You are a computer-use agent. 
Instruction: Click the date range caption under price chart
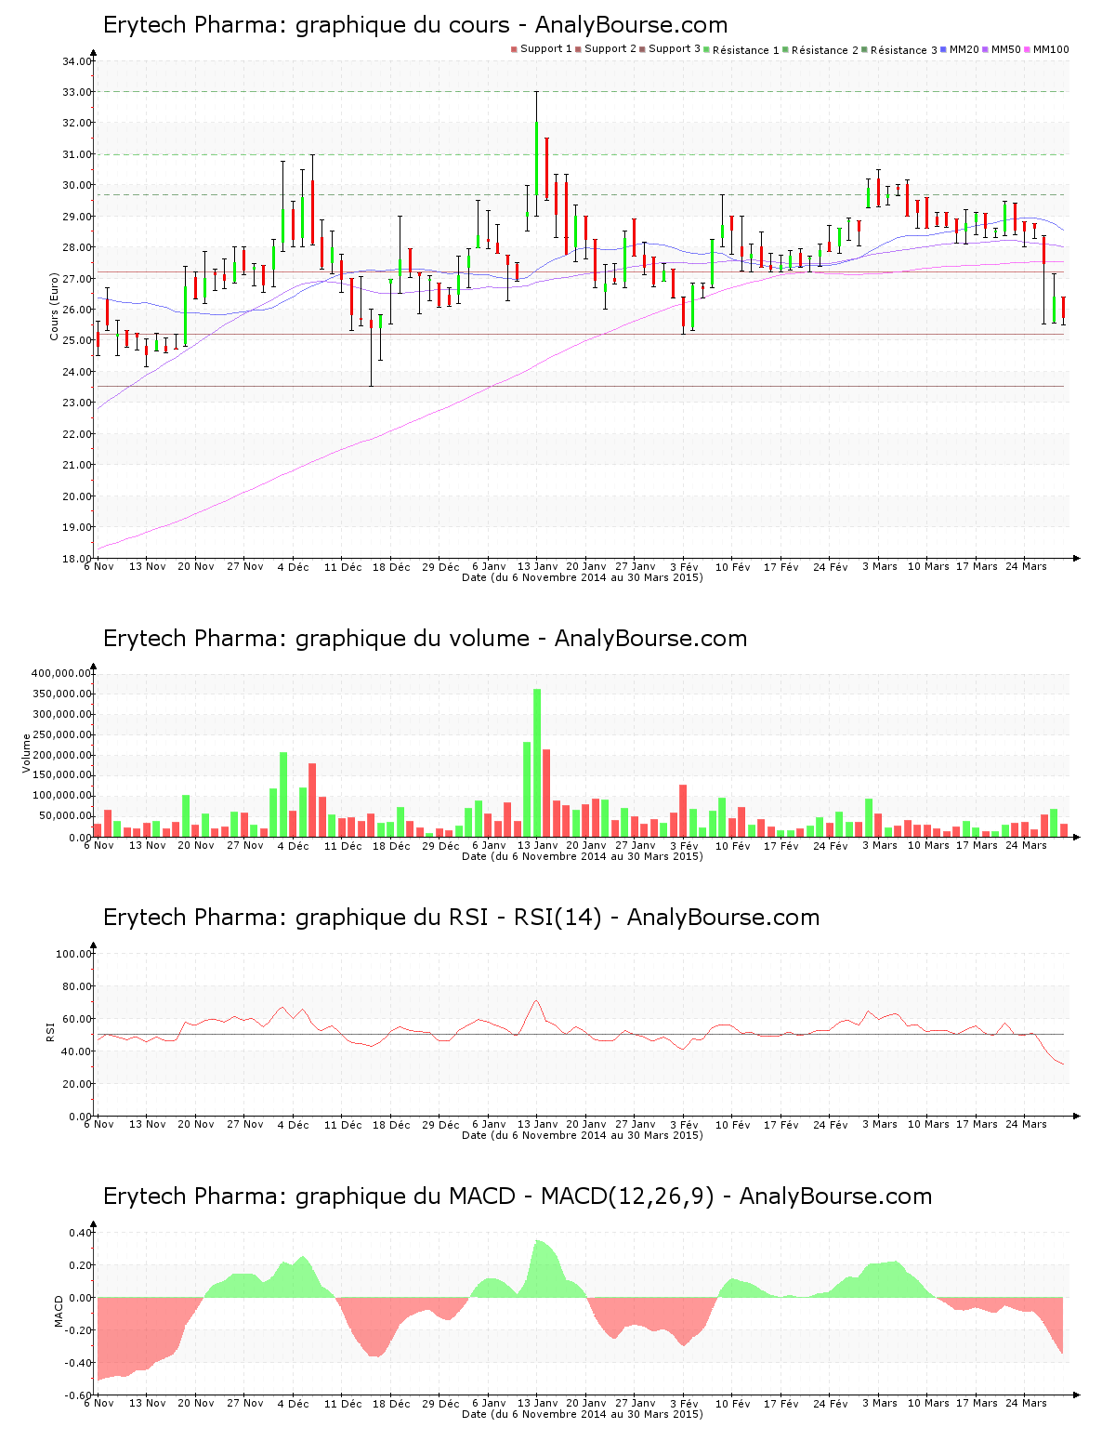[583, 577]
